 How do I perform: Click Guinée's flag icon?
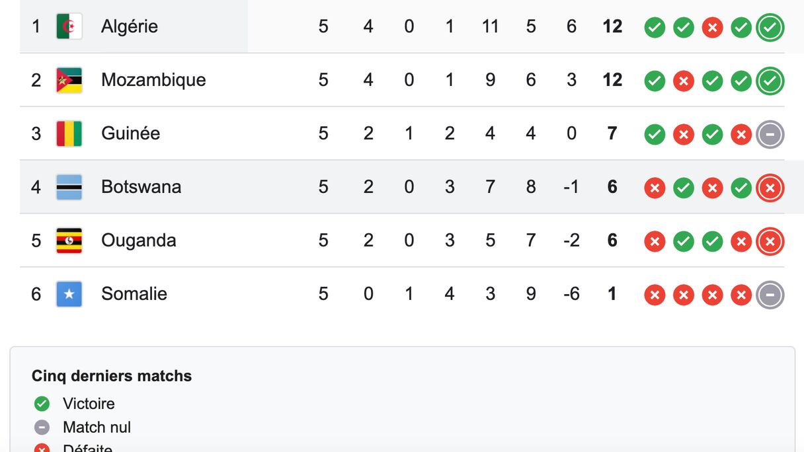click(x=69, y=133)
